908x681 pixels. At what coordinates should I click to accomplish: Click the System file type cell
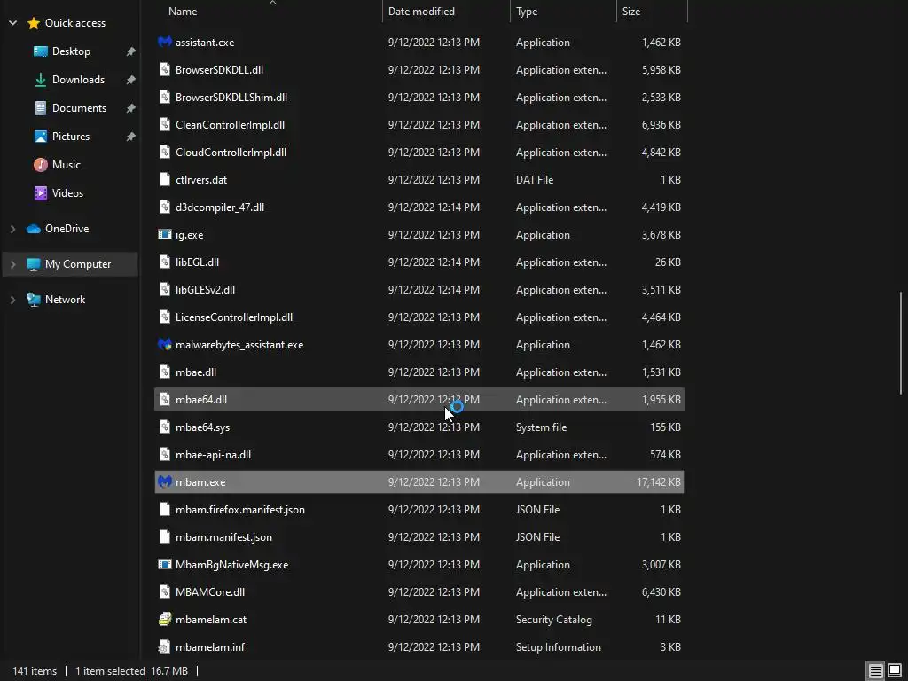[541, 427]
